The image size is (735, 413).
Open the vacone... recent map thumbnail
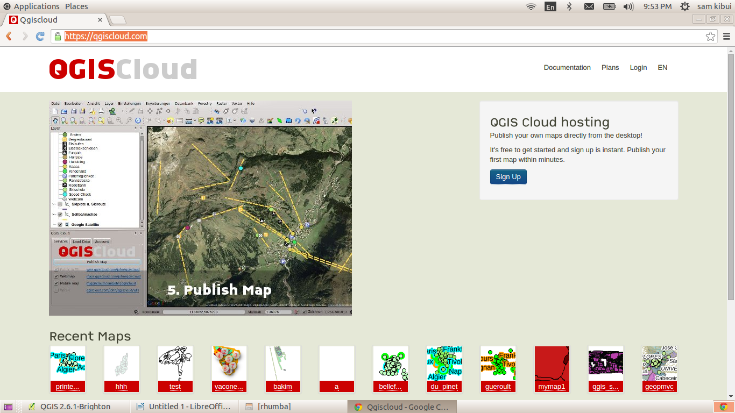coord(229,369)
